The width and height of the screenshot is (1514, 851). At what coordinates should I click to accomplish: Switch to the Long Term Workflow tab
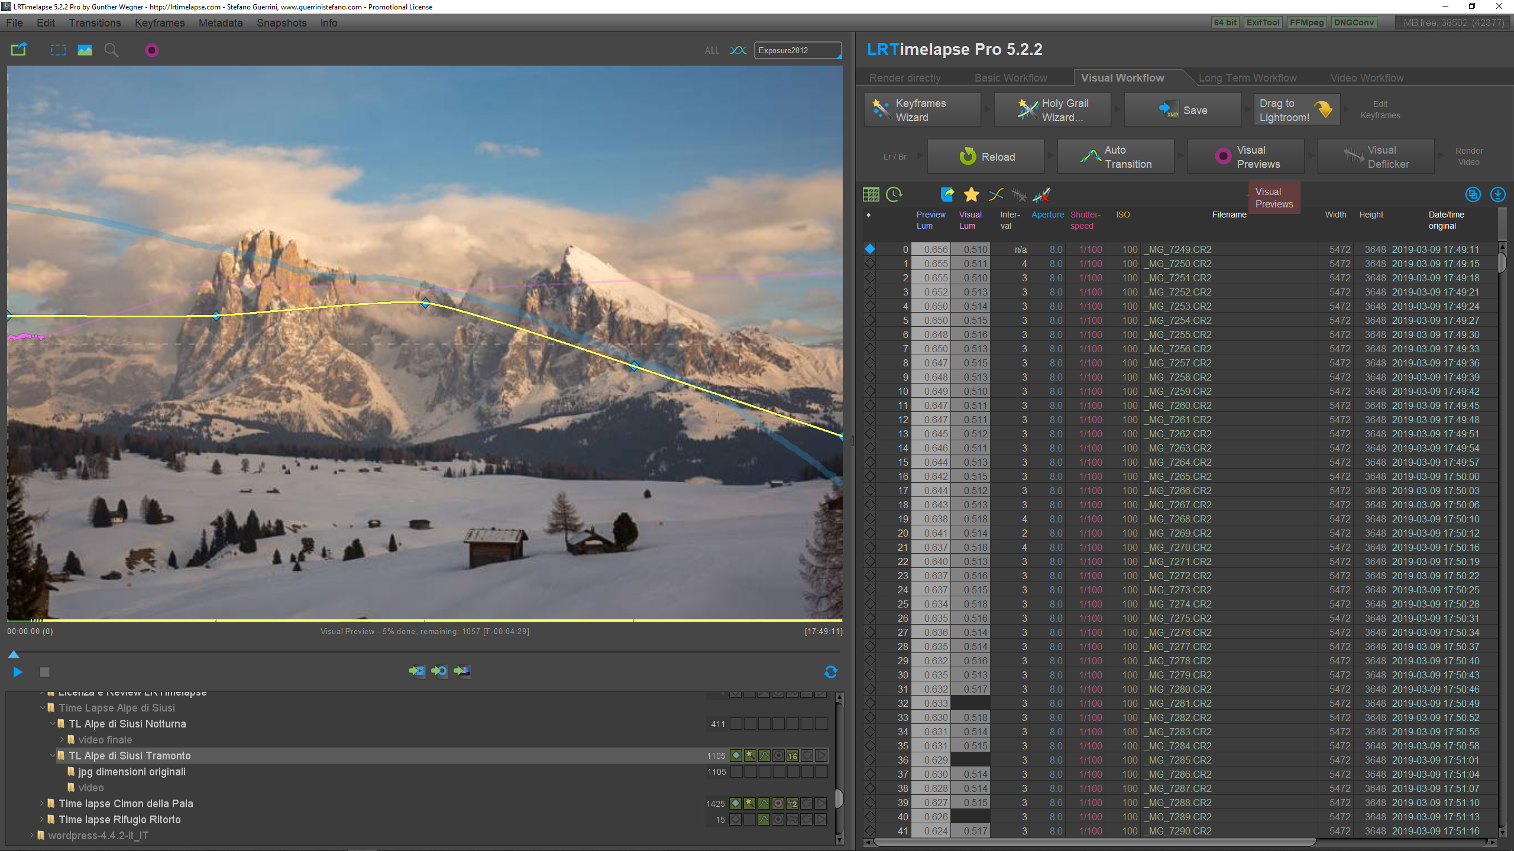[x=1247, y=77]
